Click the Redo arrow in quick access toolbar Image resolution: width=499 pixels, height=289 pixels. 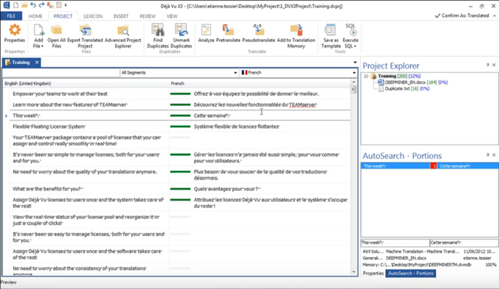point(41,5)
